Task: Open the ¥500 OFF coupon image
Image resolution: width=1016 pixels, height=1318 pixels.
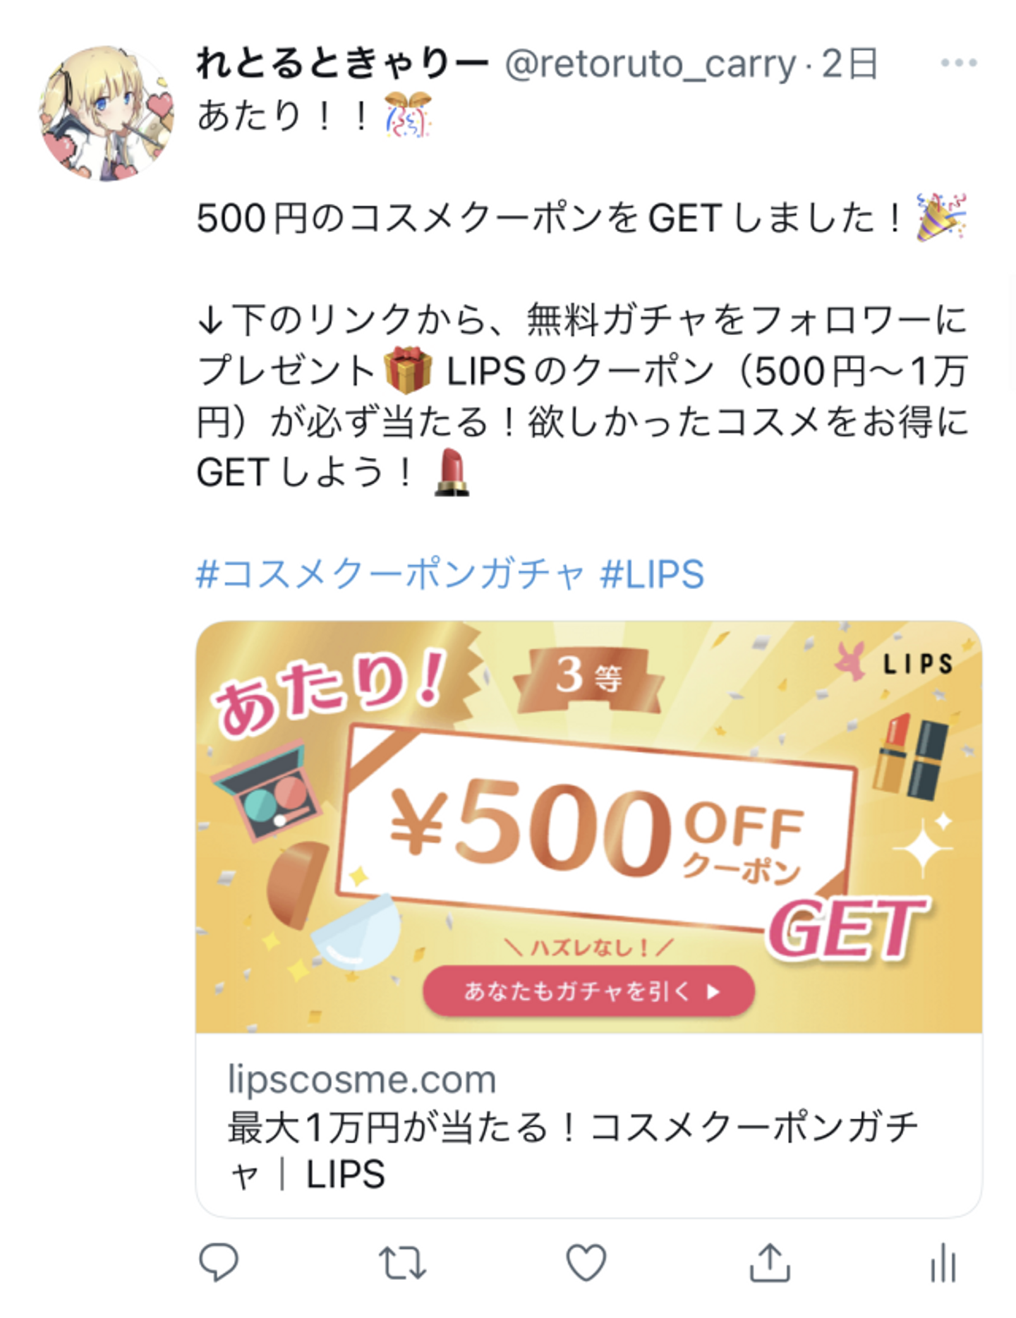Action: pyautogui.click(x=589, y=827)
